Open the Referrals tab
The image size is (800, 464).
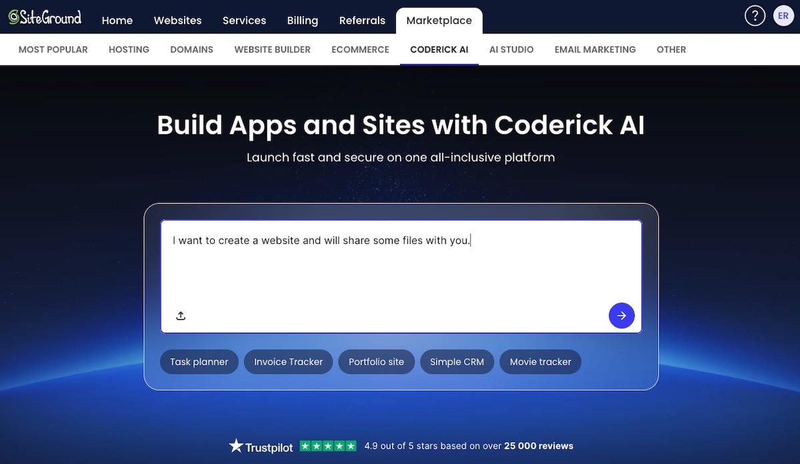point(362,21)
